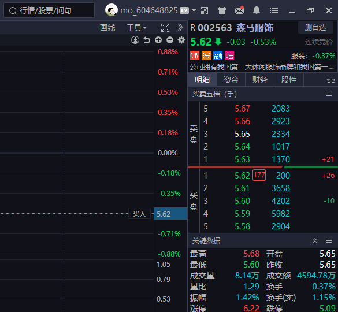
Task: Click sell level 3 price 5.65
Action: [x=242, y=134]
